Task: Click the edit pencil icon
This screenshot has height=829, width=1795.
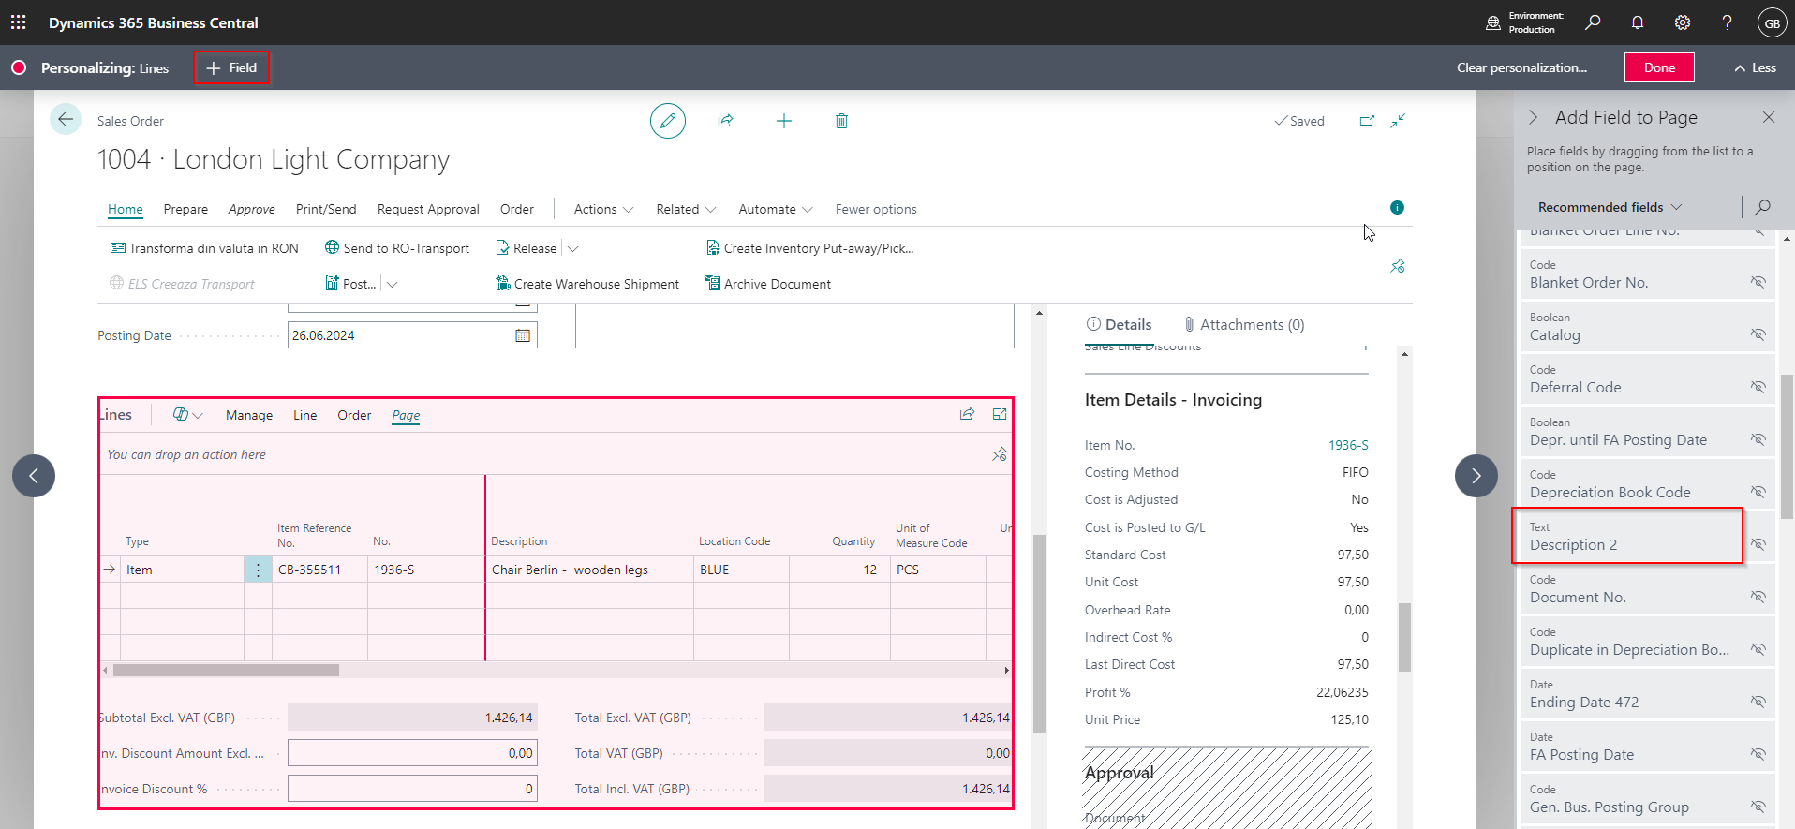Action: [x=668, y=121]
